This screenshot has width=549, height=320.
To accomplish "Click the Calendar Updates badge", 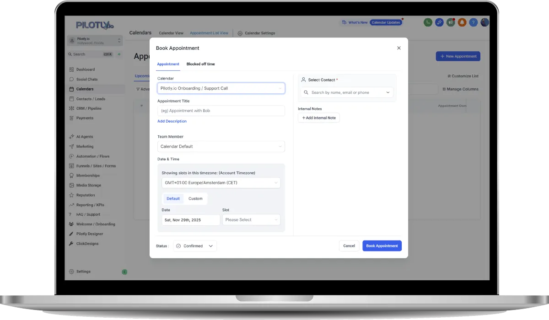I will click(x=386, y=22).
